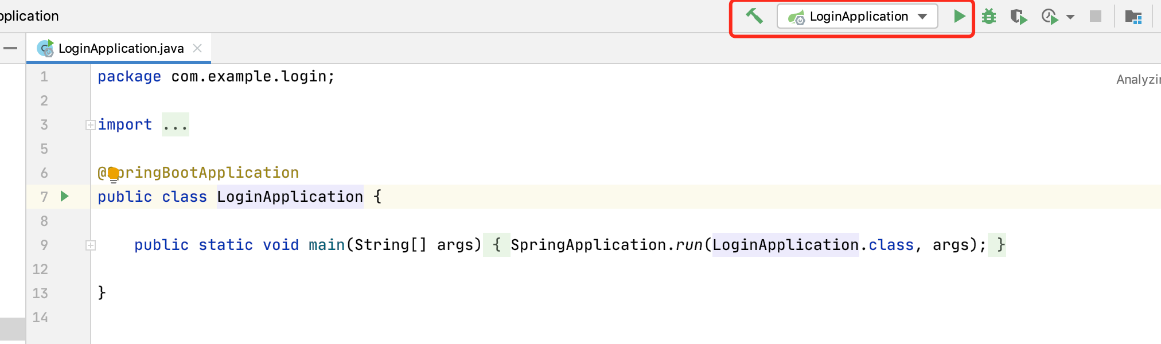Image resolution: width=1161 pixels, height=344 pixels.
Task: Click the Profiler run icon
Action: [1049, 17]
